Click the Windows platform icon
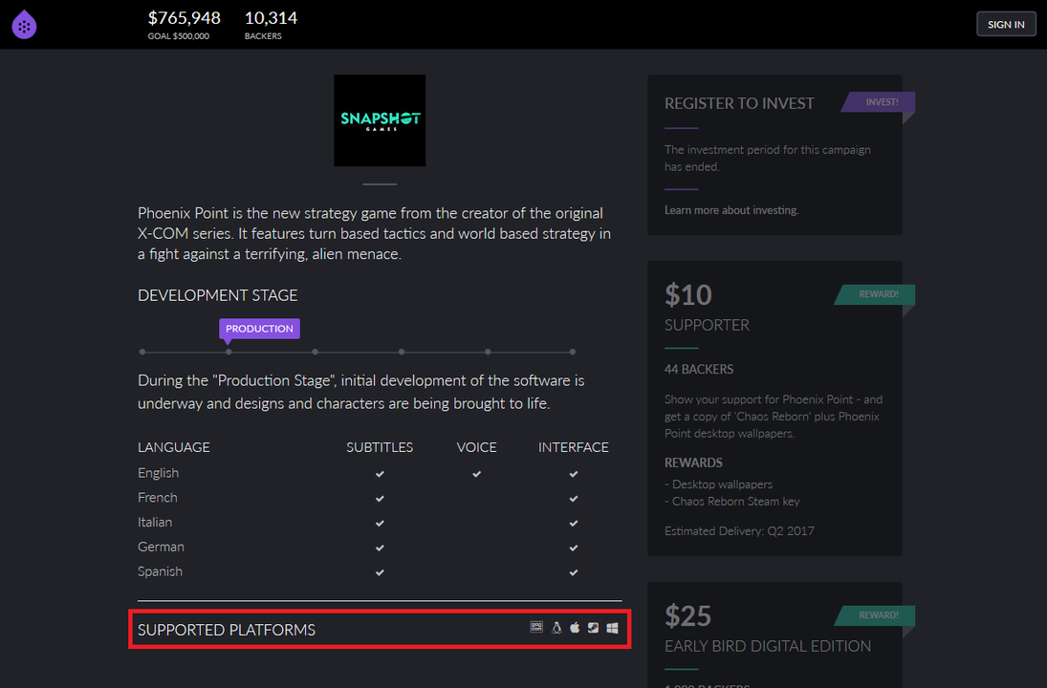 click(612, 628)
